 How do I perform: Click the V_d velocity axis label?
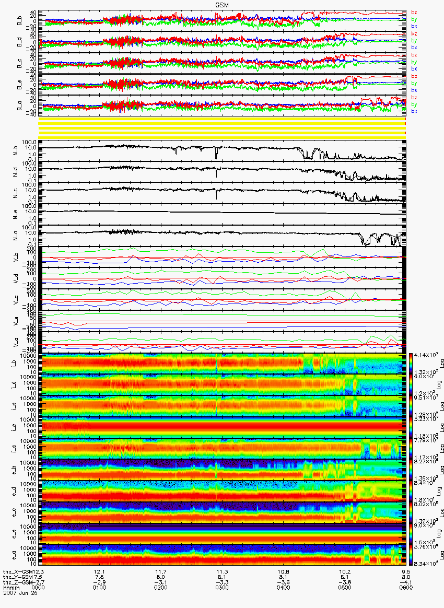(16, 278)
